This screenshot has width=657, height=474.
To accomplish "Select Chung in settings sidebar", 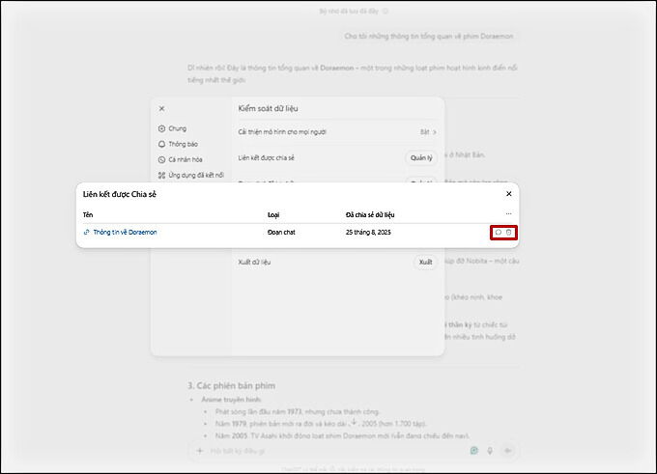I will [x=176, y=128].
